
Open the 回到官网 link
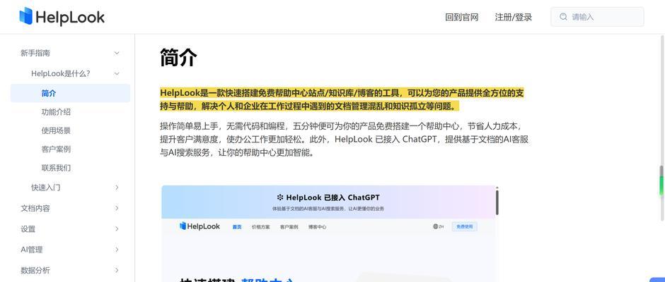coord(461,18)
